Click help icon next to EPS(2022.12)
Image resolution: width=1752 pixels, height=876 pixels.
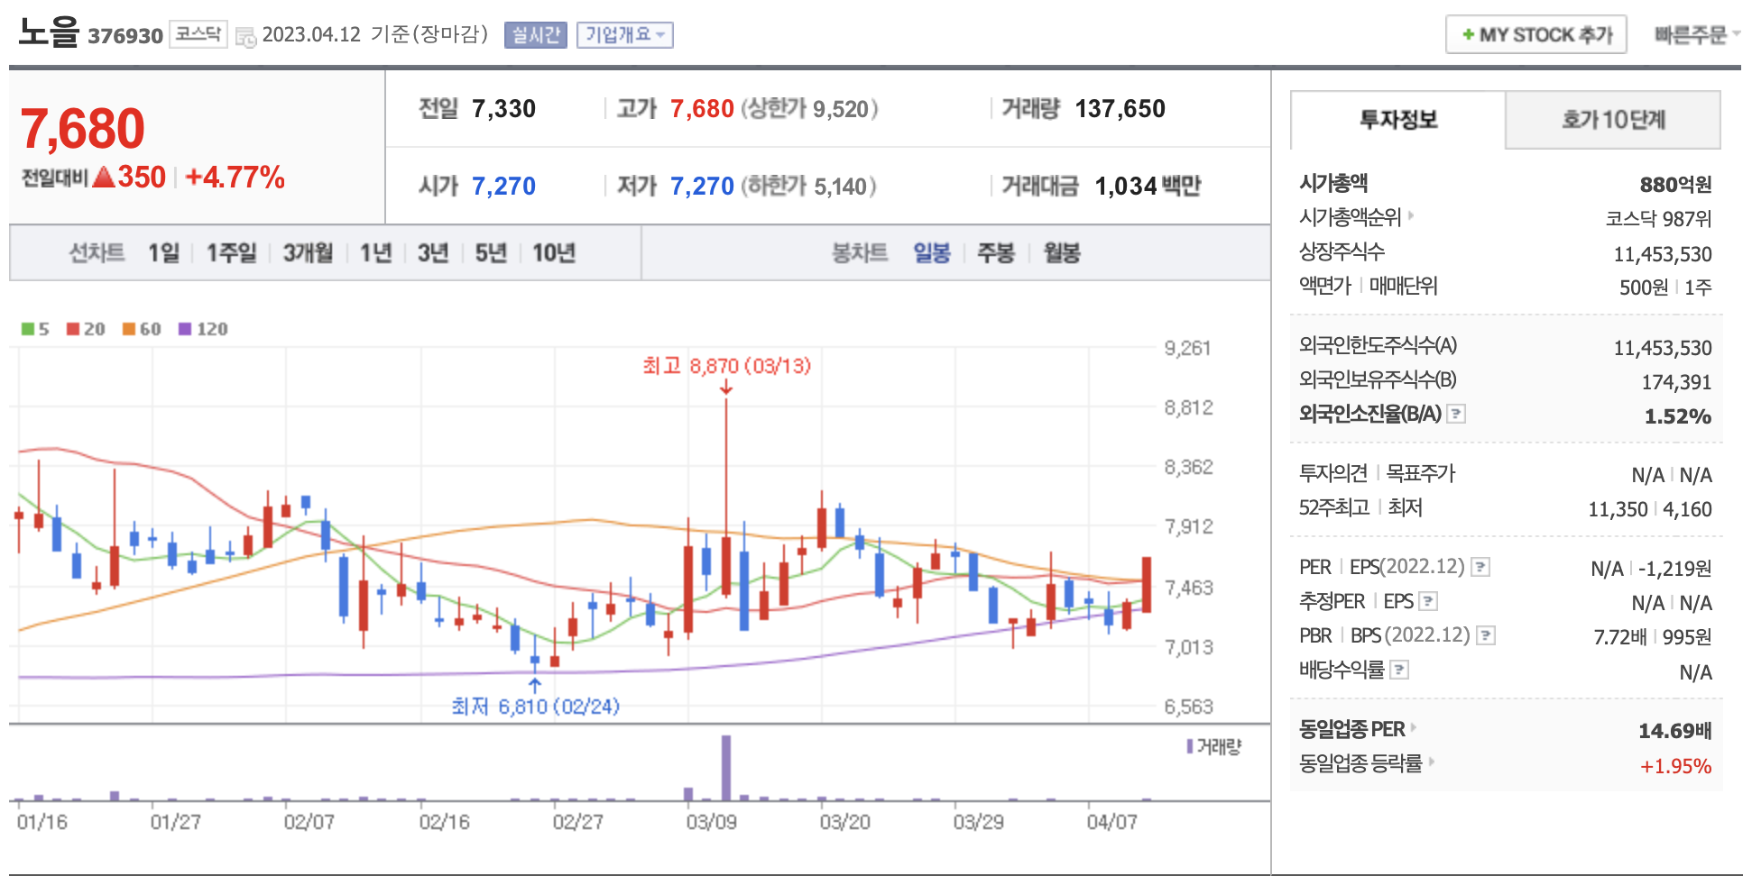point(1480,567)
